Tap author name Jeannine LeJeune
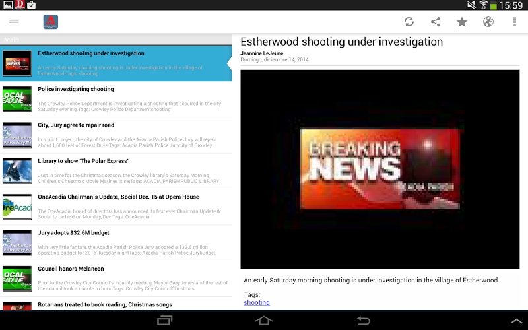This screenshot has width=528, height=330. tap(261, 53)
